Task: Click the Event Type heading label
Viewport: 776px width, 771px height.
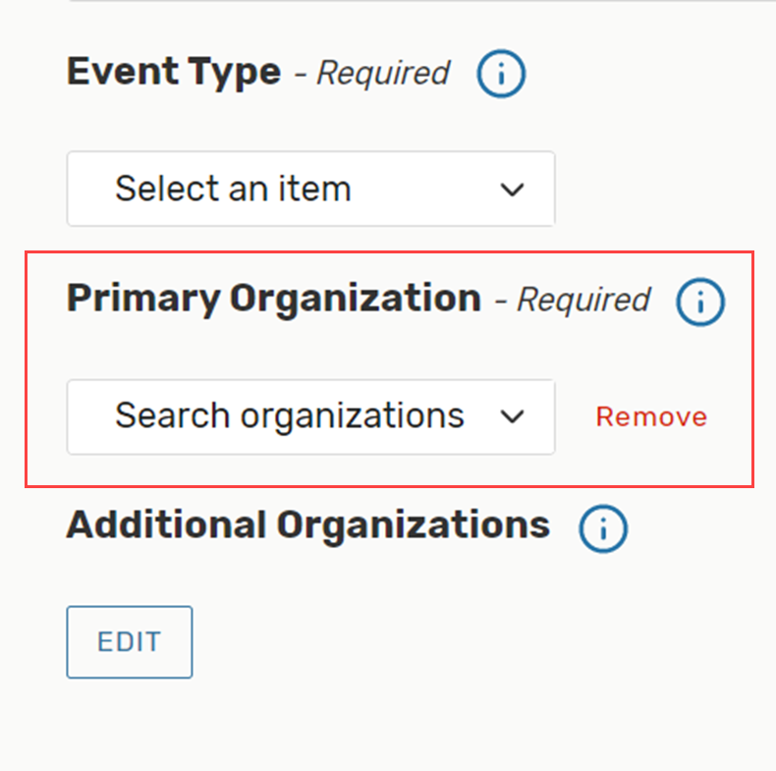Action: pyautogui.click(x=173, y=73)
